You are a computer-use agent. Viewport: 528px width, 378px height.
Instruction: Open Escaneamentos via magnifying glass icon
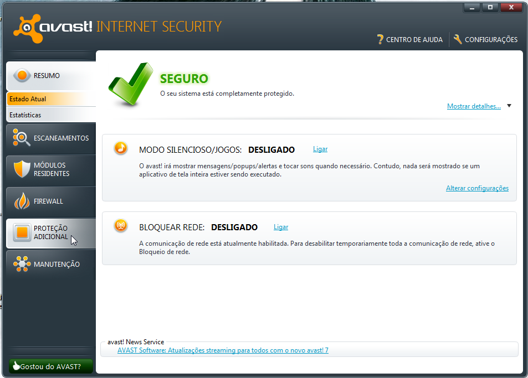point(22,138)
